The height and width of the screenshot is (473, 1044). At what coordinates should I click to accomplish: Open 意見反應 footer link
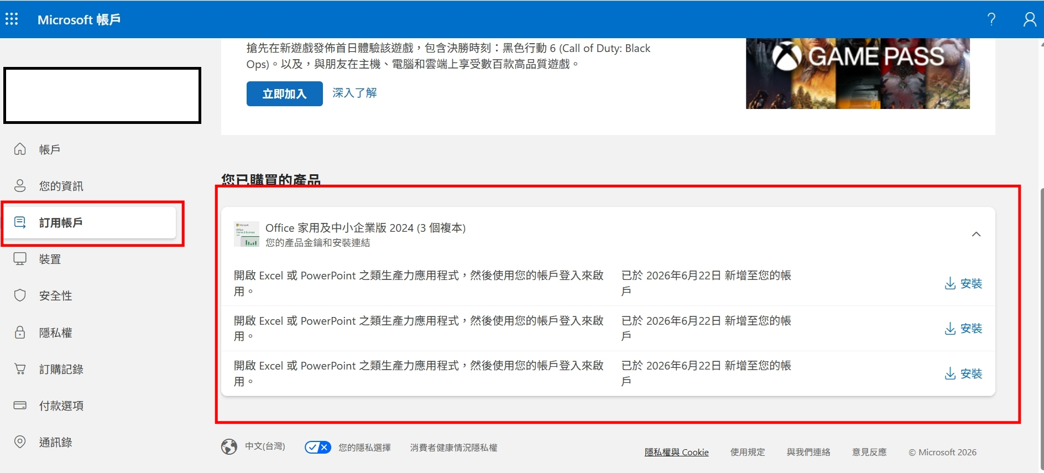click(x=869, y=452)
